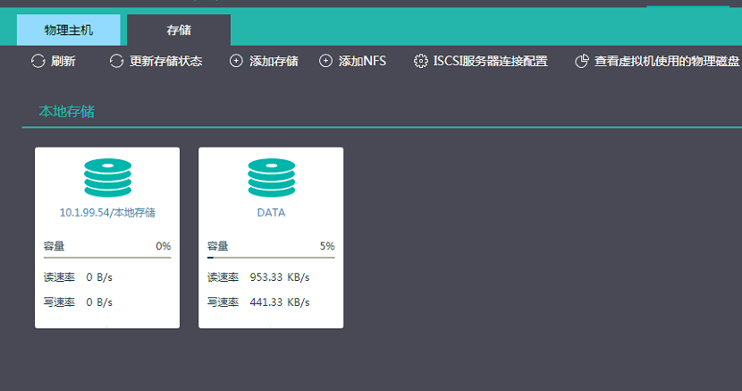Image resolution: width=742 pixels, height=391 pixels.
Task: Open the DATA storage link
Action: coord(271,213)
